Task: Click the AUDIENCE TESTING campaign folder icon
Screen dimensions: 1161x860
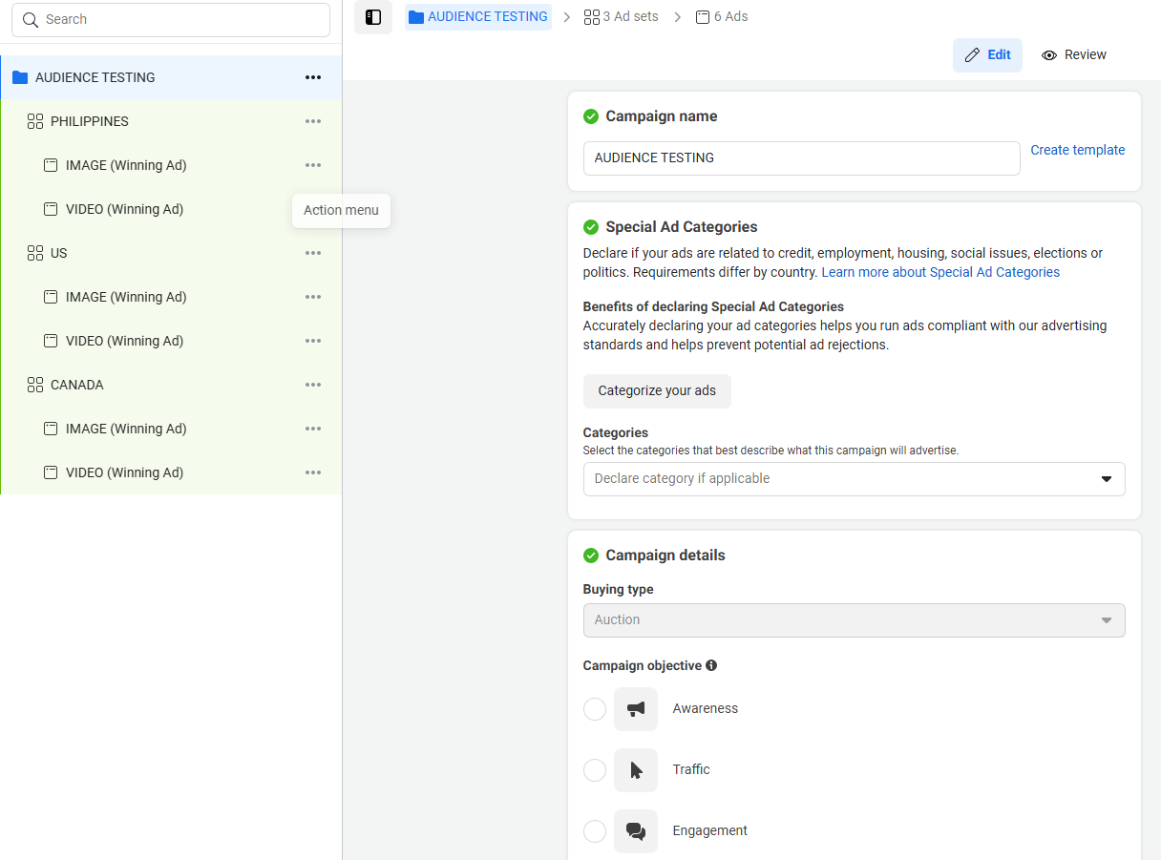Action: coord(20,77)
